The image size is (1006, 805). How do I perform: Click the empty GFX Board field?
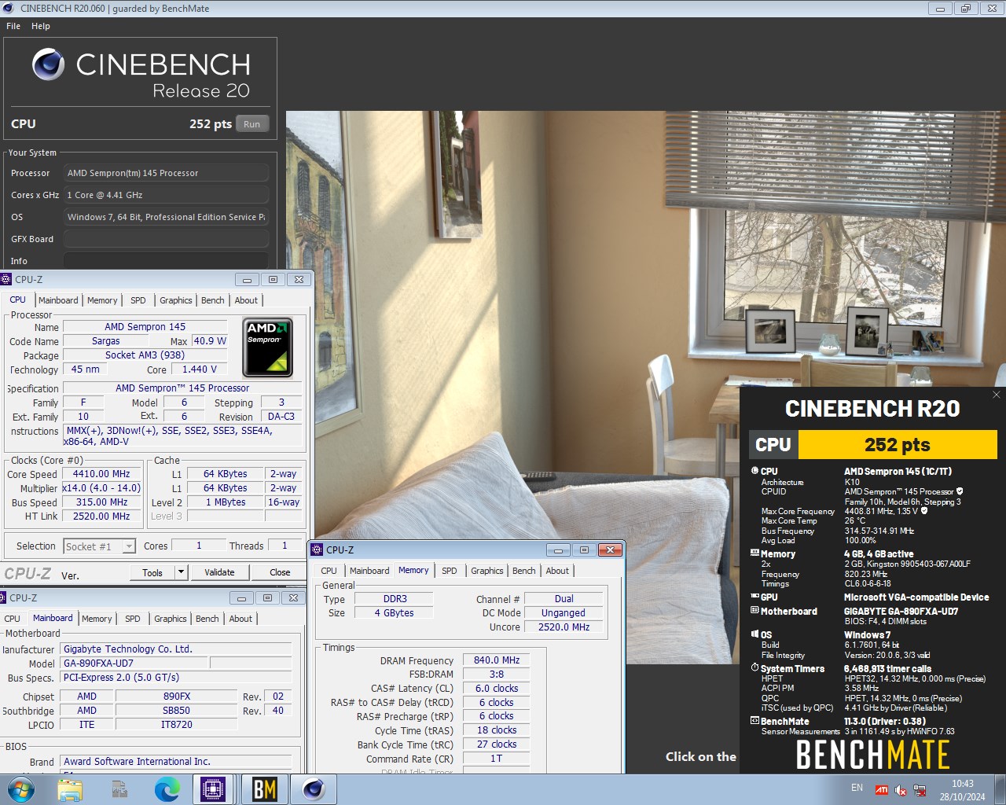(166, 239)
